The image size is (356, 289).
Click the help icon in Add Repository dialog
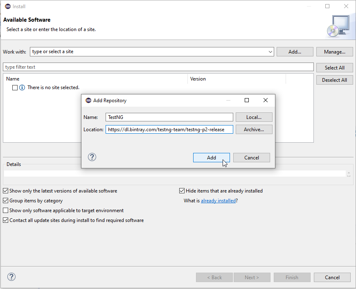click(x=92, y=157)
